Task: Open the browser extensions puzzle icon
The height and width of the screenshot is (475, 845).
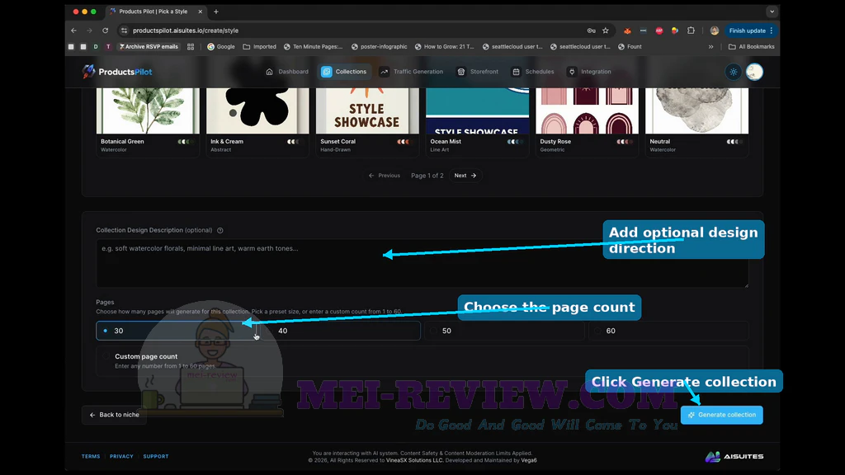Action: [691, 31]
